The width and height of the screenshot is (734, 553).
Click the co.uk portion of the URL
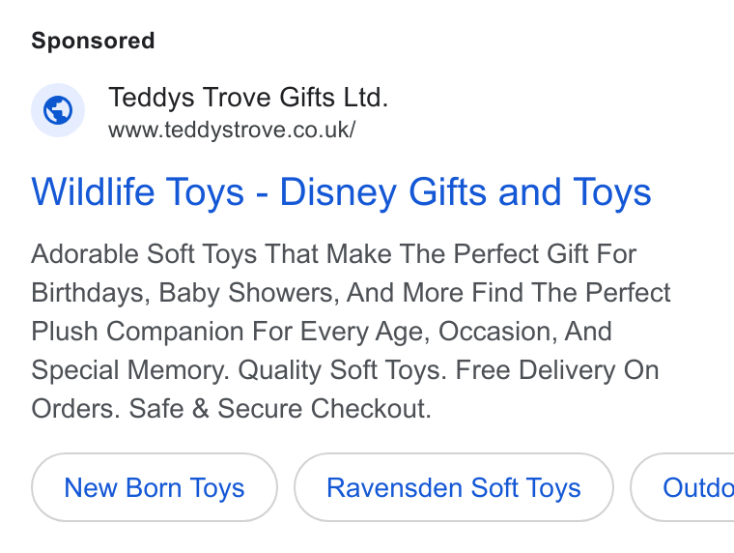pos(321,130)
